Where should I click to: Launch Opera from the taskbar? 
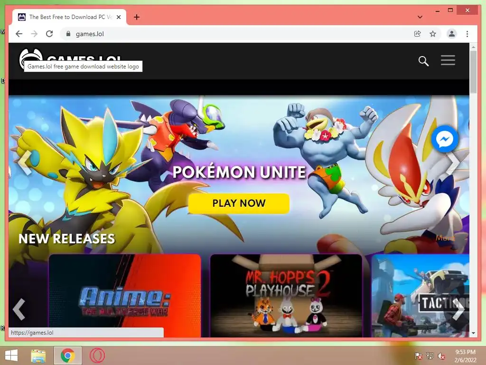pyautogui.click(x=97, y=355)
